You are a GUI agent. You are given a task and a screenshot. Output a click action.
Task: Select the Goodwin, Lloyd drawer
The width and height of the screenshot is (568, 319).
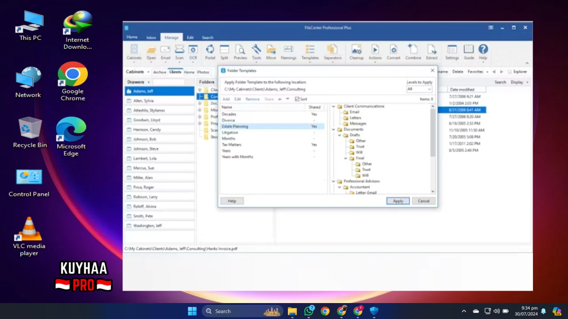point(160,120)
